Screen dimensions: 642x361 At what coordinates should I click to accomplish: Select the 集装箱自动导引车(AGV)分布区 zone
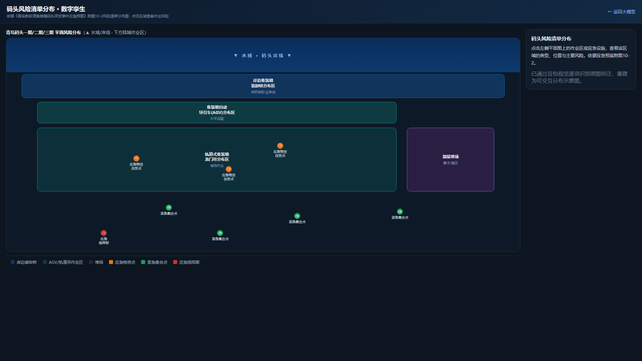217,113
